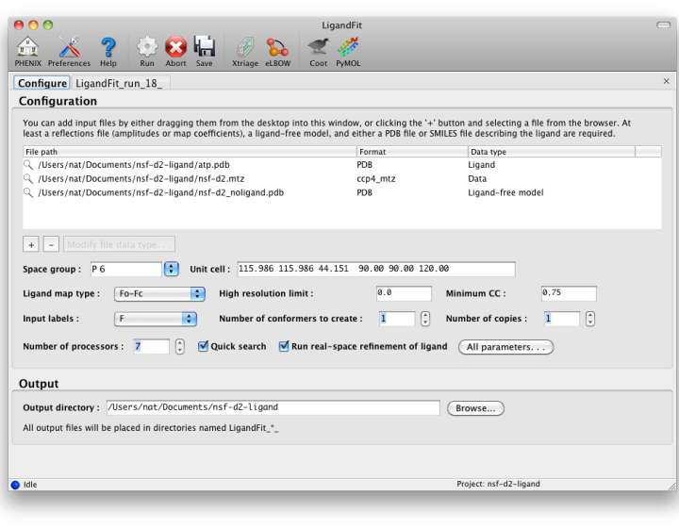679x529 pixels.
Task: Toggle Run real-space refinement of ligand
Action: coord(284,347)
